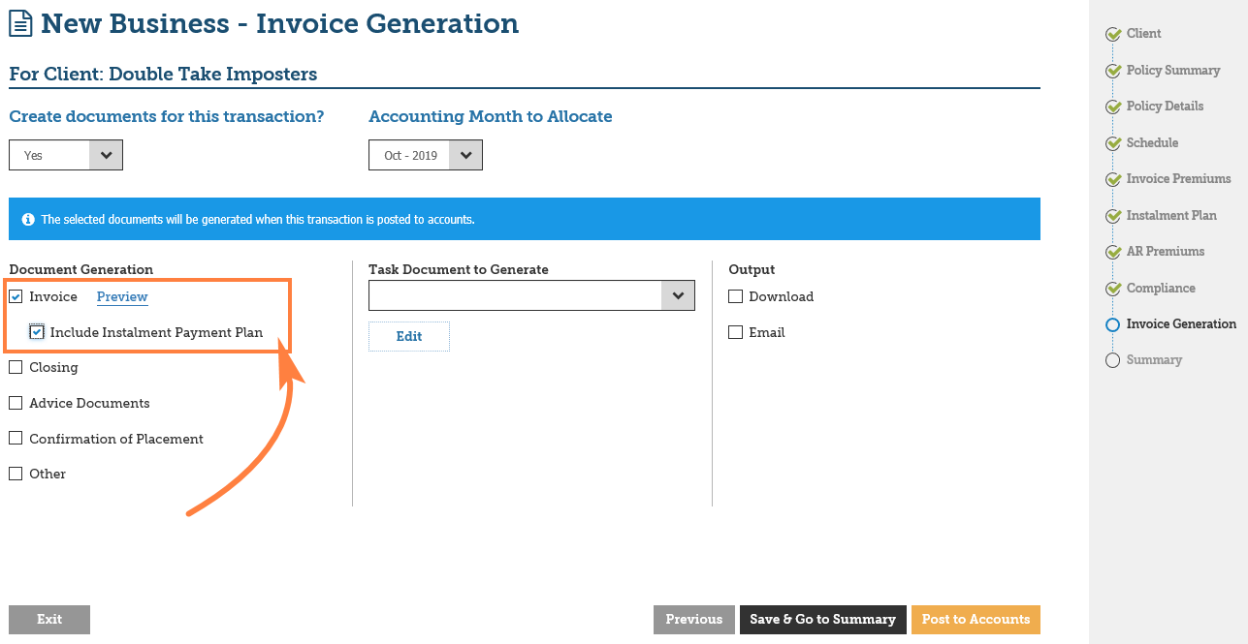Open the create documents Yes dropdown
The image size is (1248, 644).
(66, 155)
